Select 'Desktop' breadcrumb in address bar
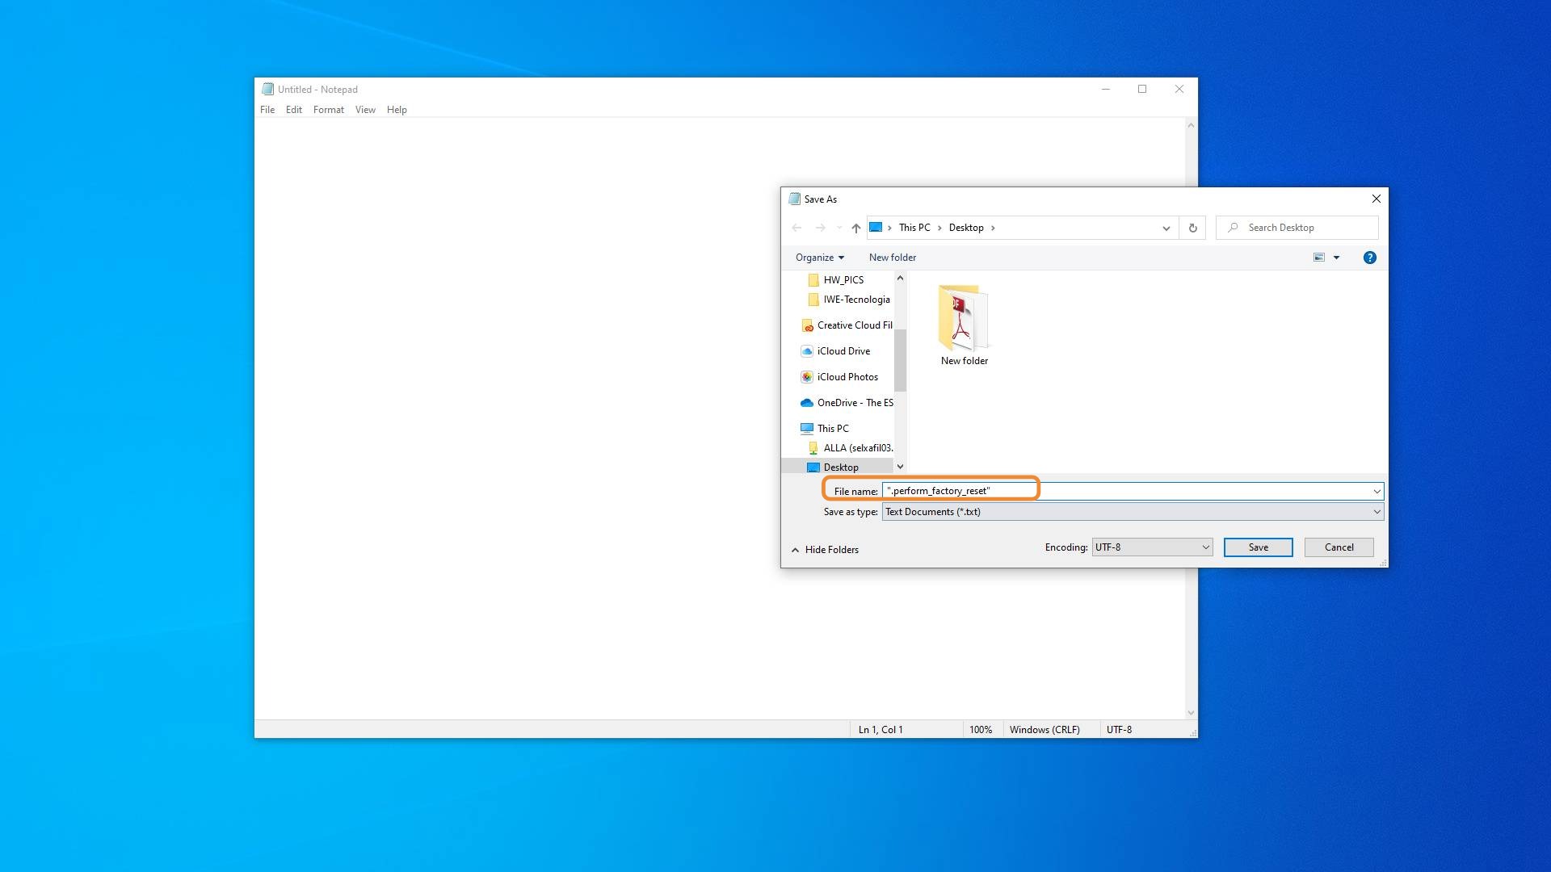 coord(966,228)
